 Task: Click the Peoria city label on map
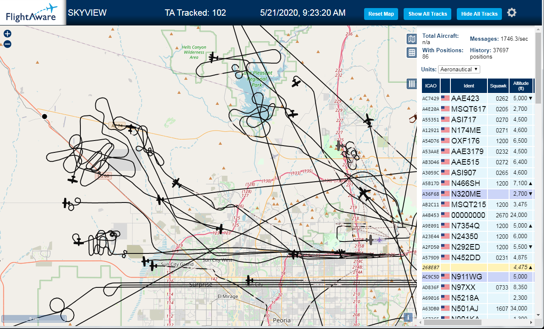point(282,320)
